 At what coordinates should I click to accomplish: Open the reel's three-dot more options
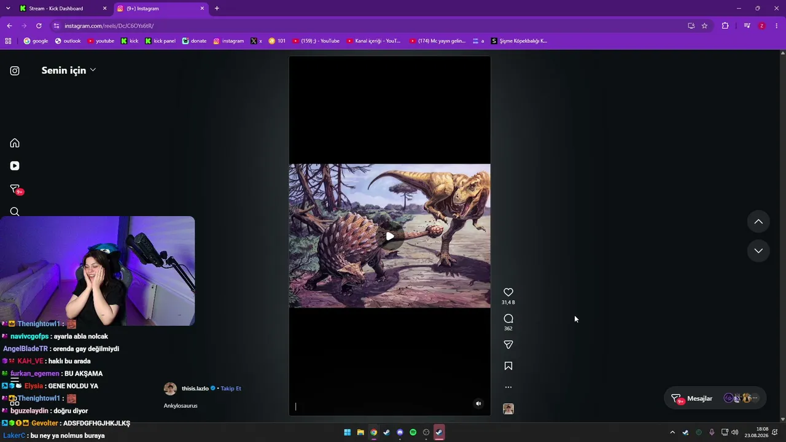click(508, 387)
